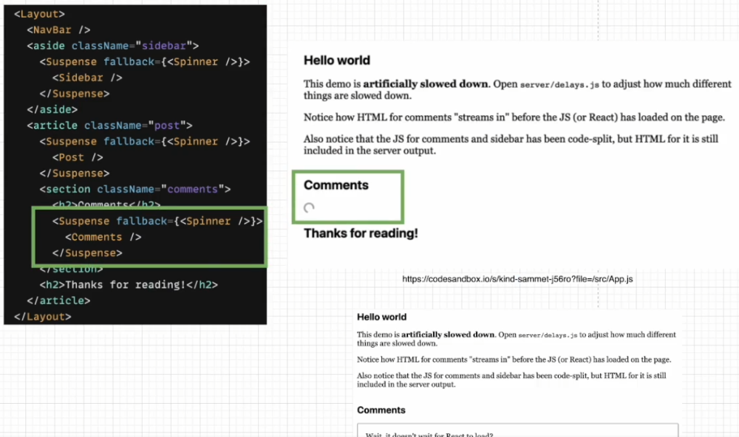Click "server/delays.js" in the larger preview
The width and height of the screenshot is (739, 437).
559,85
